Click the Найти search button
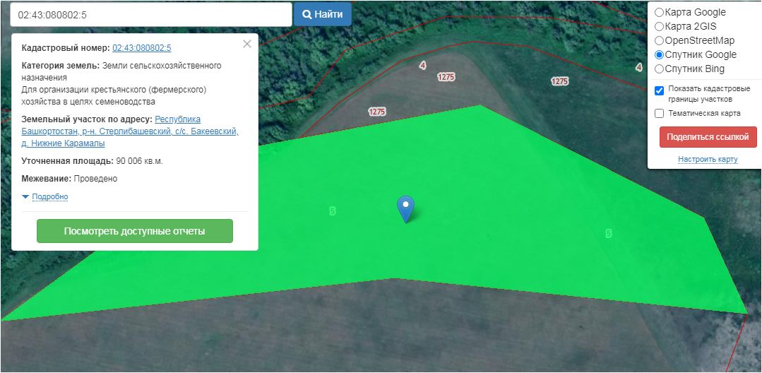The width and height of the screenshot is (762, 373). click(322, 14)
